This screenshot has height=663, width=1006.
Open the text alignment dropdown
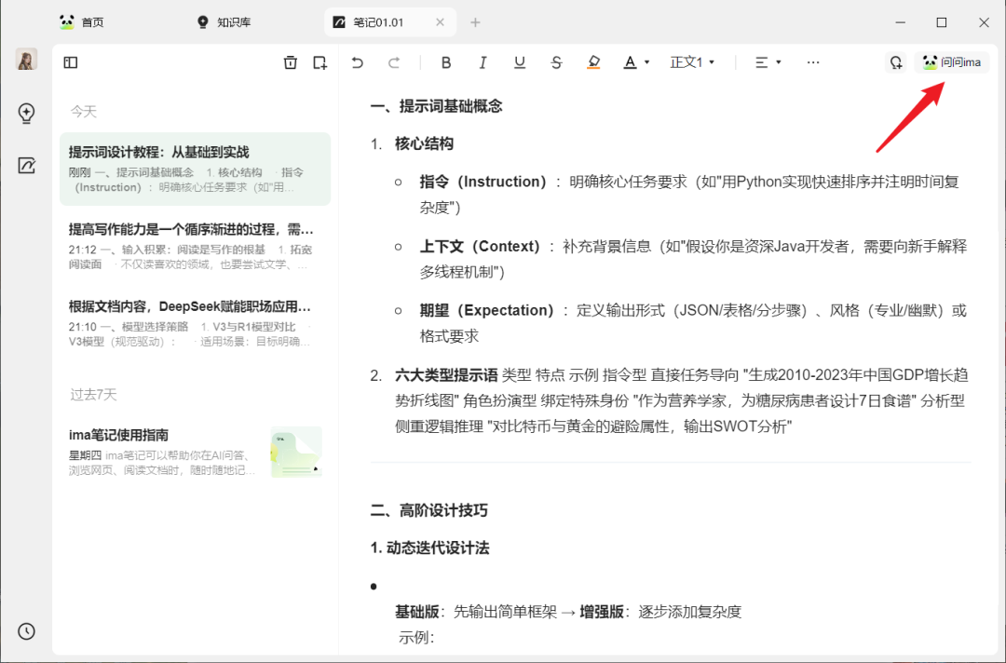pyautogui.click(x=768, y=61)
